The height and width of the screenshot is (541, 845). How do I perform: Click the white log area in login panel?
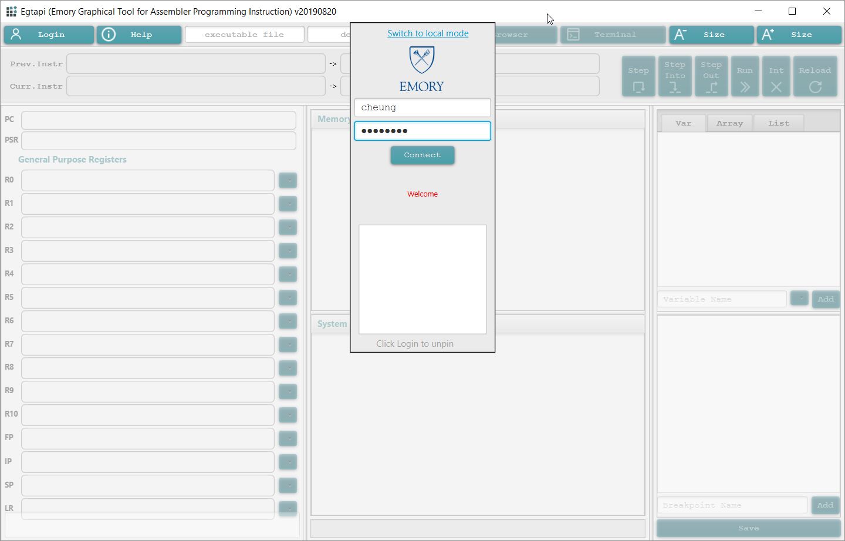click(x=422, y=279)
